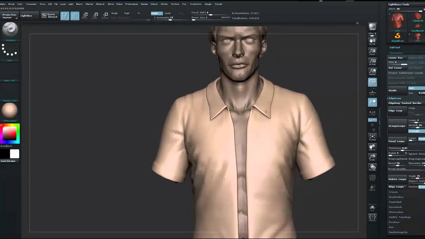Toggle the Persp perspective icon

(x=372, y=82)
